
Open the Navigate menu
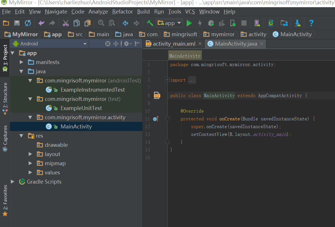56,11
